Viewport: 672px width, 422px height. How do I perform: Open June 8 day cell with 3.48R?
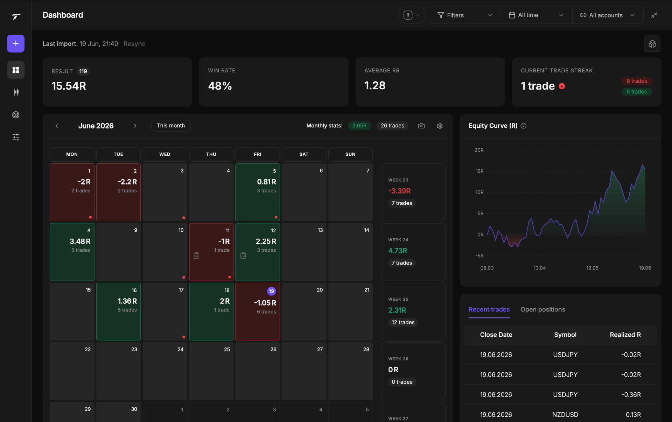(72, 252)
